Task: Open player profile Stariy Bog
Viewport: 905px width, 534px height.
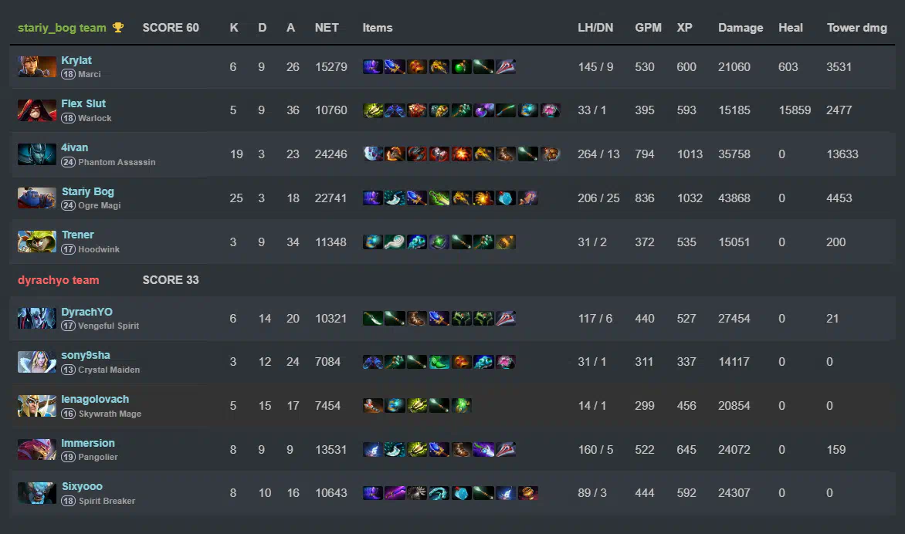Action: pyautogui.click(x=88, y=191)
